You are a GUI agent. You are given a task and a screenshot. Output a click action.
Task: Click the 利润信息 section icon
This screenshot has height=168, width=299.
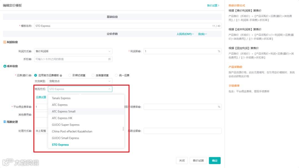[x=5, y=42]
